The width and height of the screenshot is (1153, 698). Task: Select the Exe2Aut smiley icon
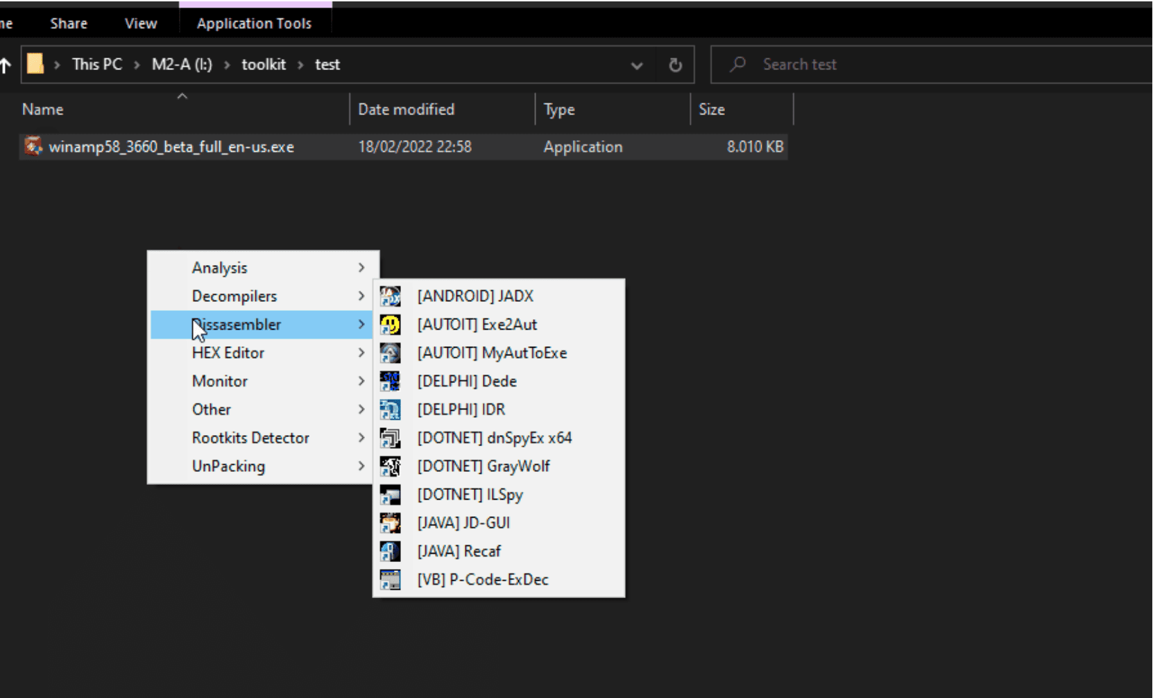[391, 325]
